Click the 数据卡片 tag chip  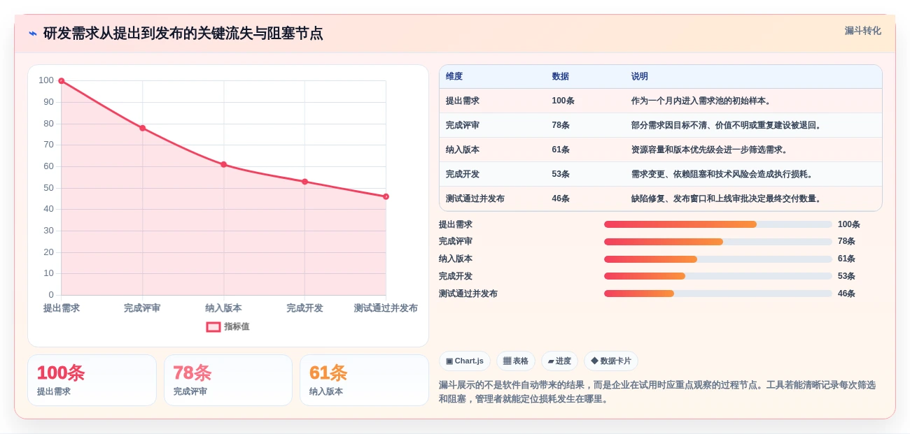point(611,361)
